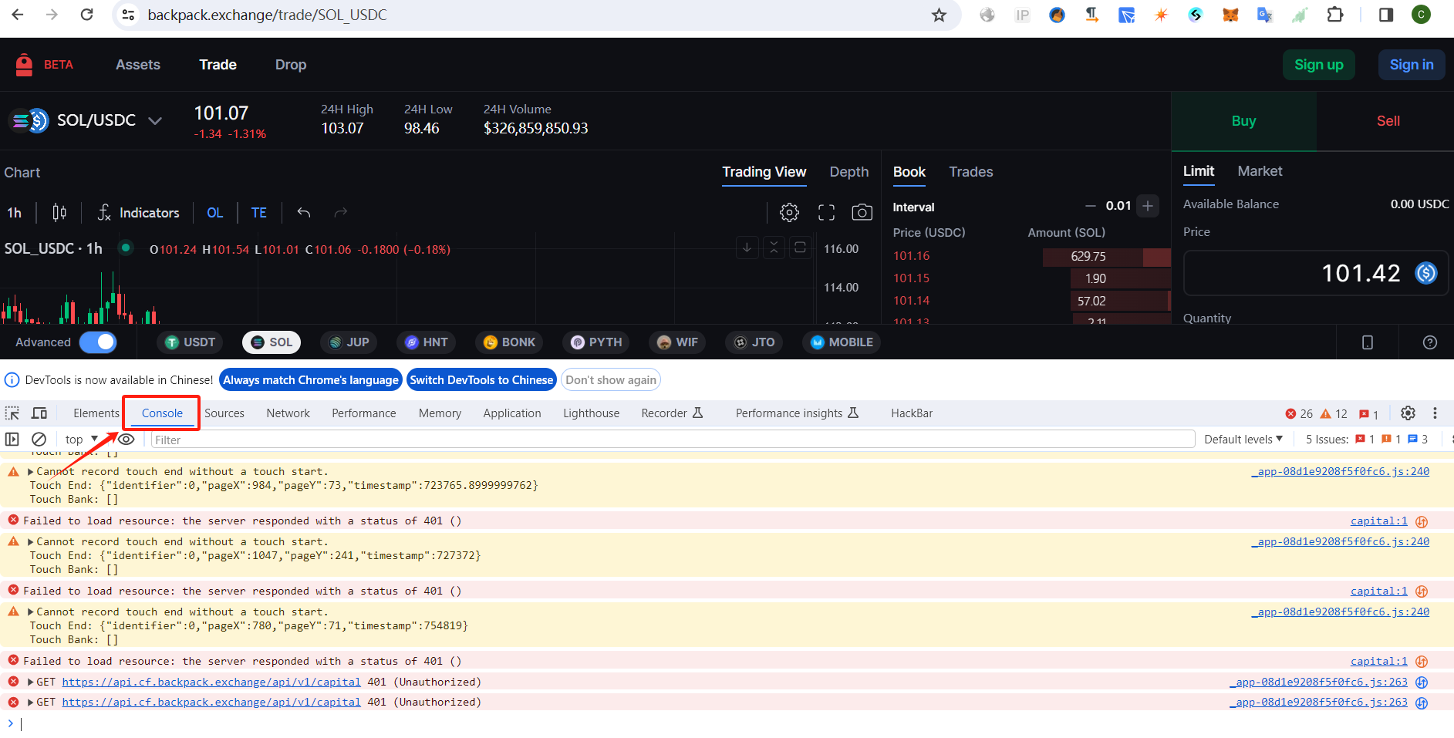Open the DevTools Sources tab
1454x738 pixels.
[x=224, y=413]
